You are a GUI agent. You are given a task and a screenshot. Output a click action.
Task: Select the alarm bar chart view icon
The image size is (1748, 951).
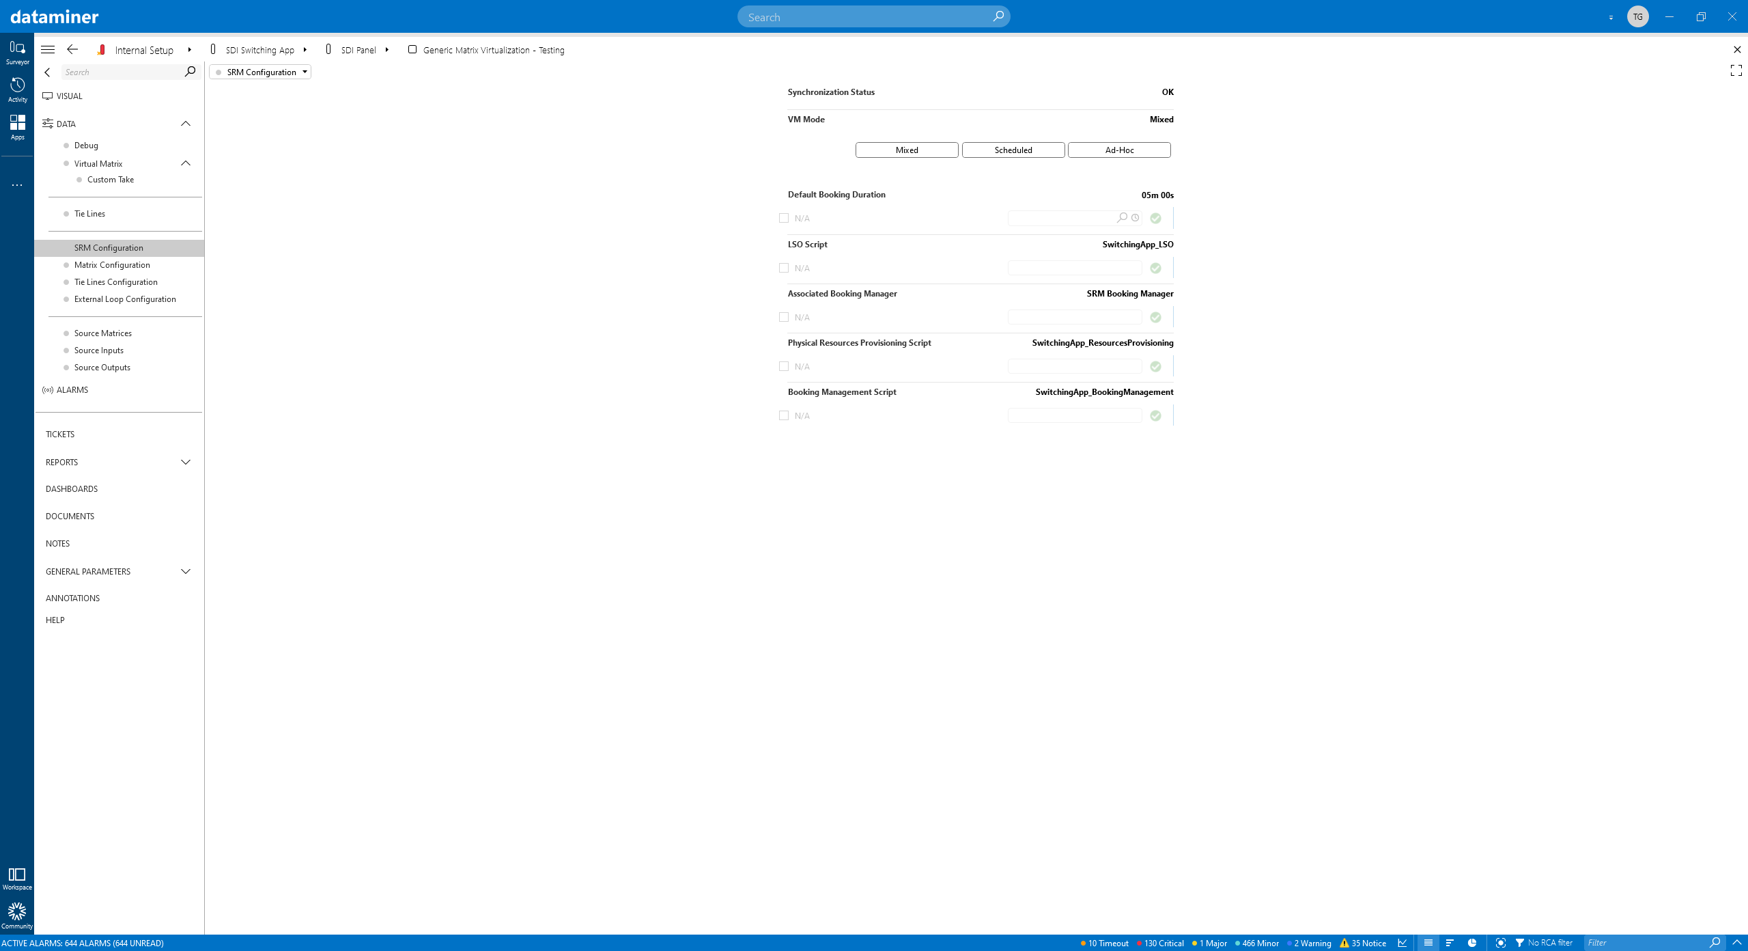[x=1450, y=943]
